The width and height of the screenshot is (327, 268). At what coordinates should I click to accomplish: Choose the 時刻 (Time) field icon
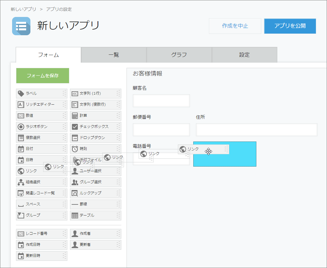[75, 149]
